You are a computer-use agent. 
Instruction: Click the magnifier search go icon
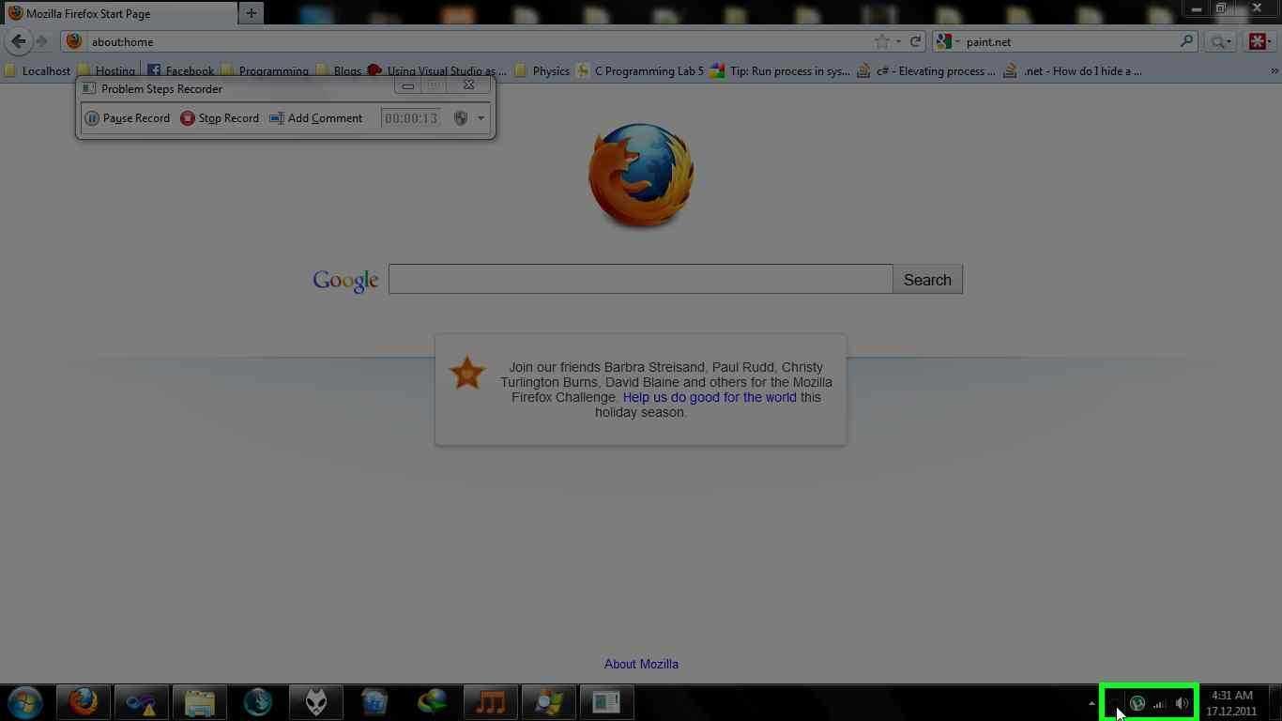1187,41
